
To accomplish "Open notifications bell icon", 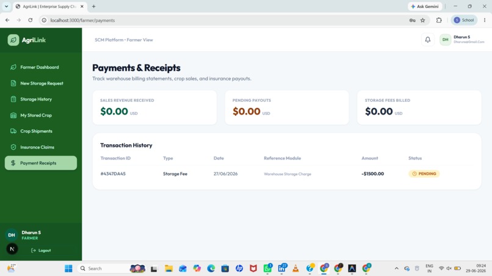I will coord(428,40).
